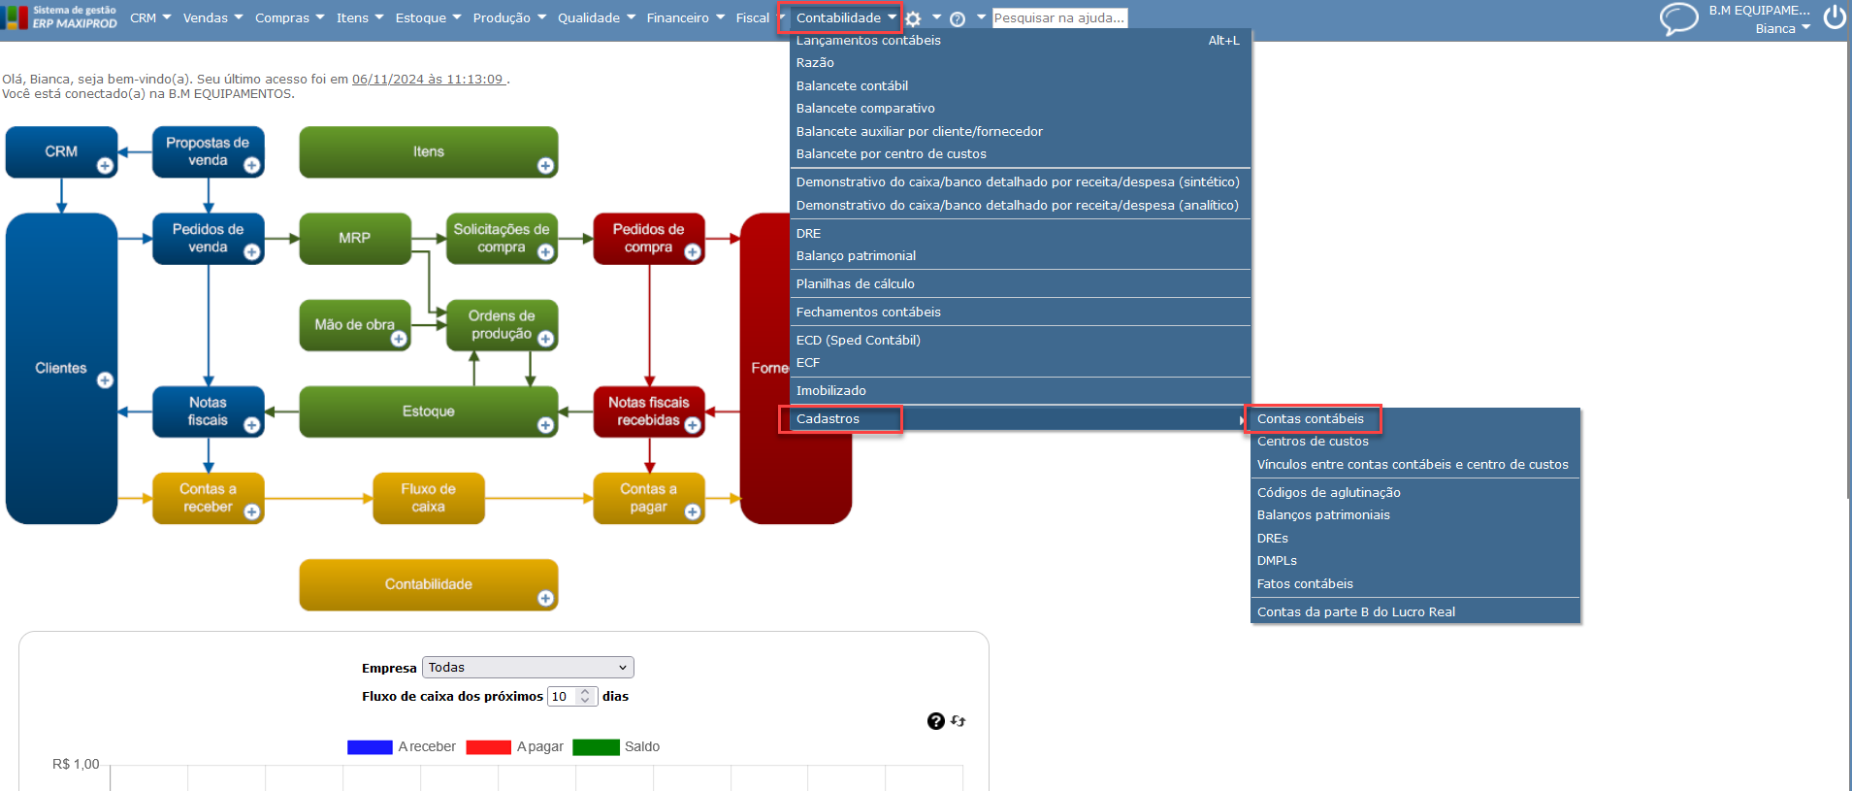Click the plus icon on Propostas de venda
This screenshot has width=1852, height=791.
click(252, 166)
